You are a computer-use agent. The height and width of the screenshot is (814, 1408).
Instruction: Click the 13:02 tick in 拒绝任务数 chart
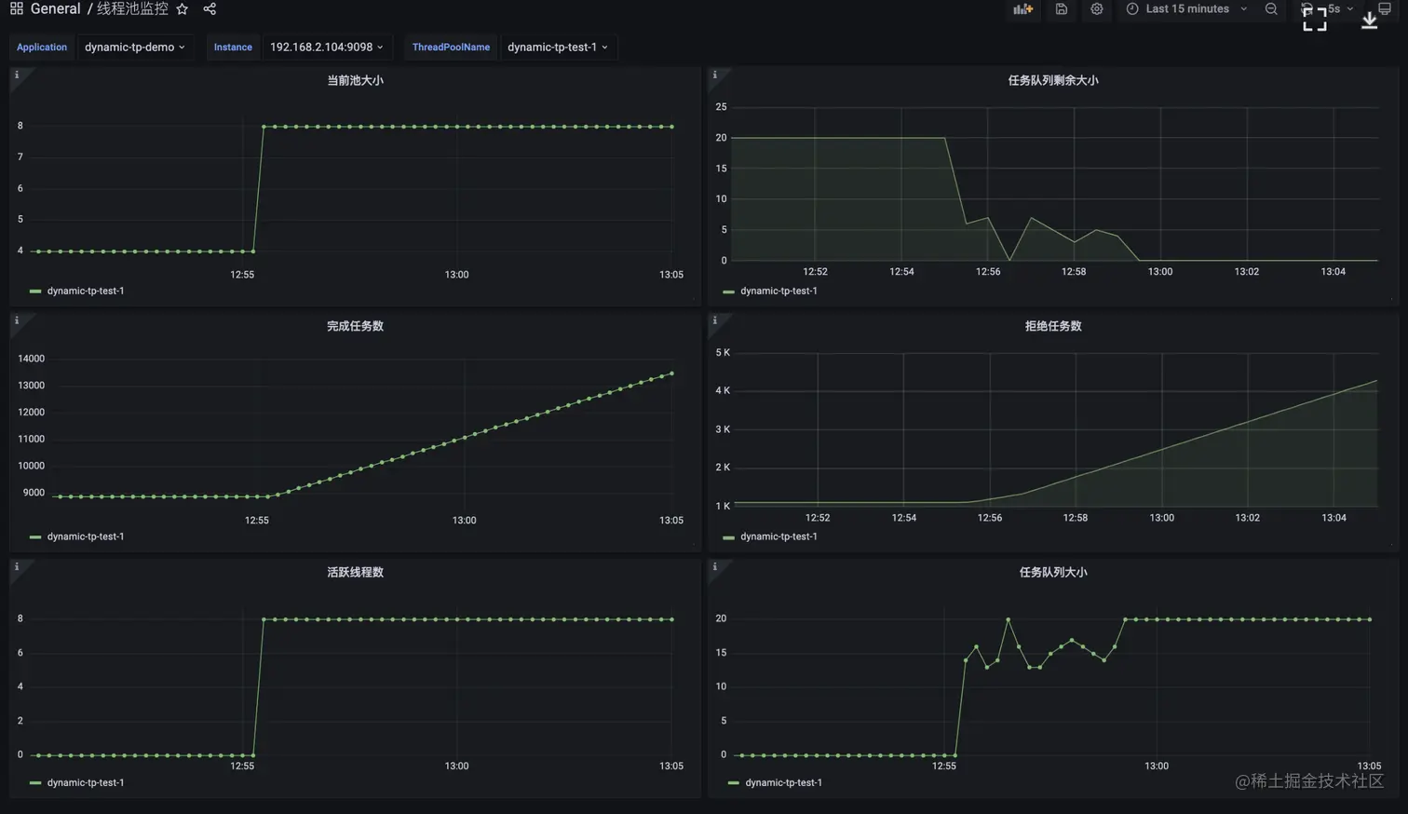pos(1247,518)
